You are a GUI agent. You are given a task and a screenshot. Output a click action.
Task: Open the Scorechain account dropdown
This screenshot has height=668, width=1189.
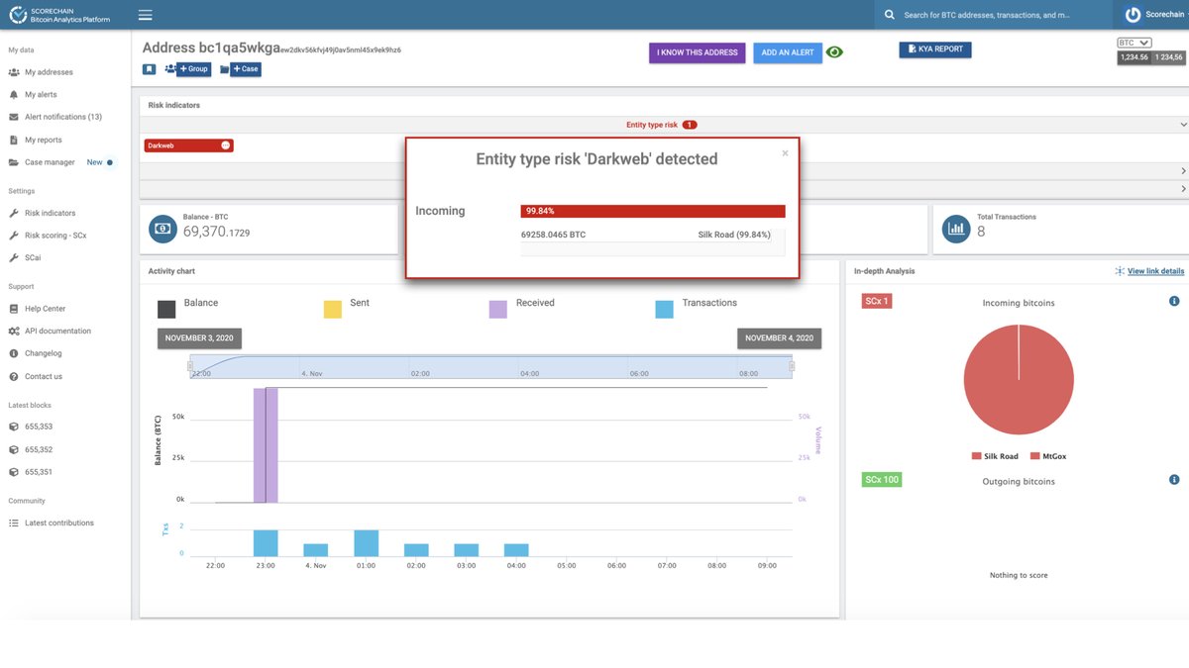(1156, 15)
